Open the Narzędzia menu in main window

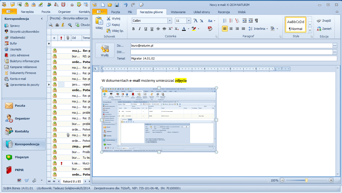[x=27, y=12]
